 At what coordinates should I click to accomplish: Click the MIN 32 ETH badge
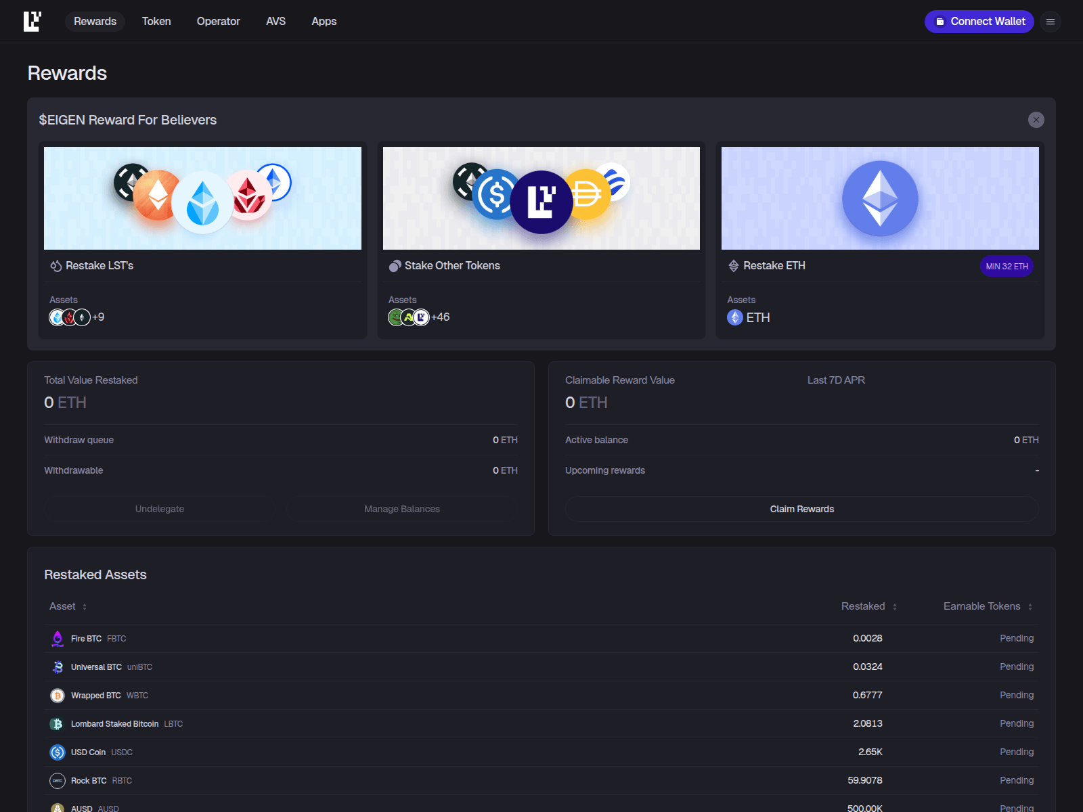[1007, 266]
